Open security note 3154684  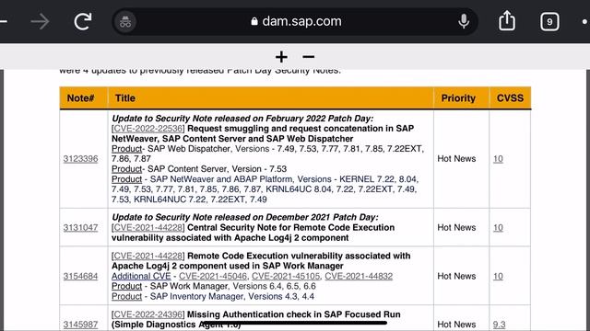click(80, 276)
